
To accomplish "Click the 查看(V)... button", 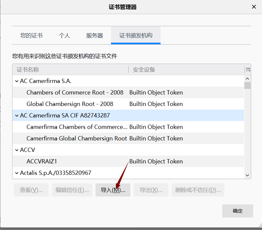I will click(x=31, y=190).
